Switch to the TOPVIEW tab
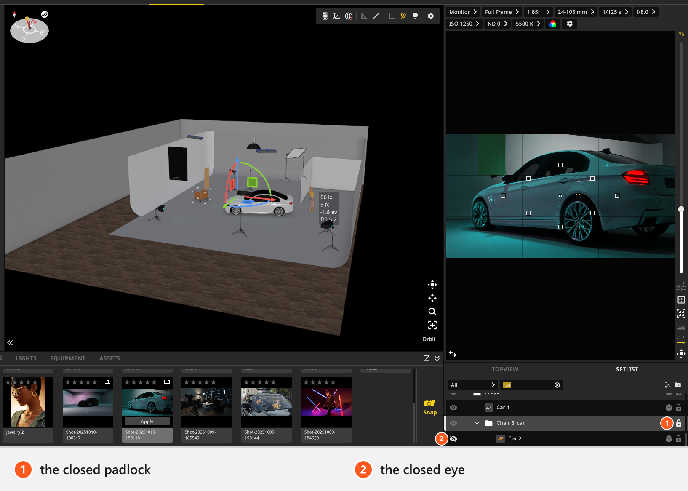 point(505,369)
